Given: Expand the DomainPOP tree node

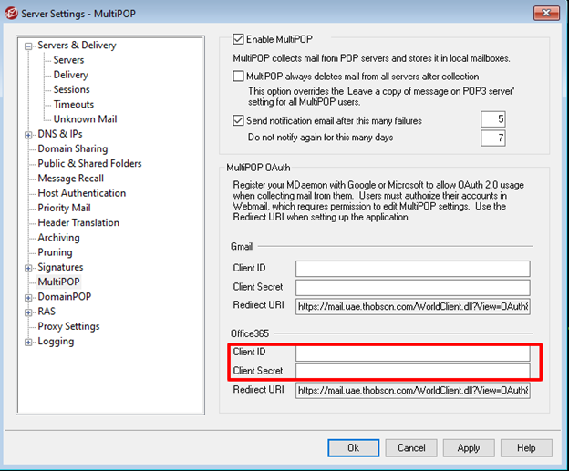Looking at the screenshot, I should coord(28,297).
